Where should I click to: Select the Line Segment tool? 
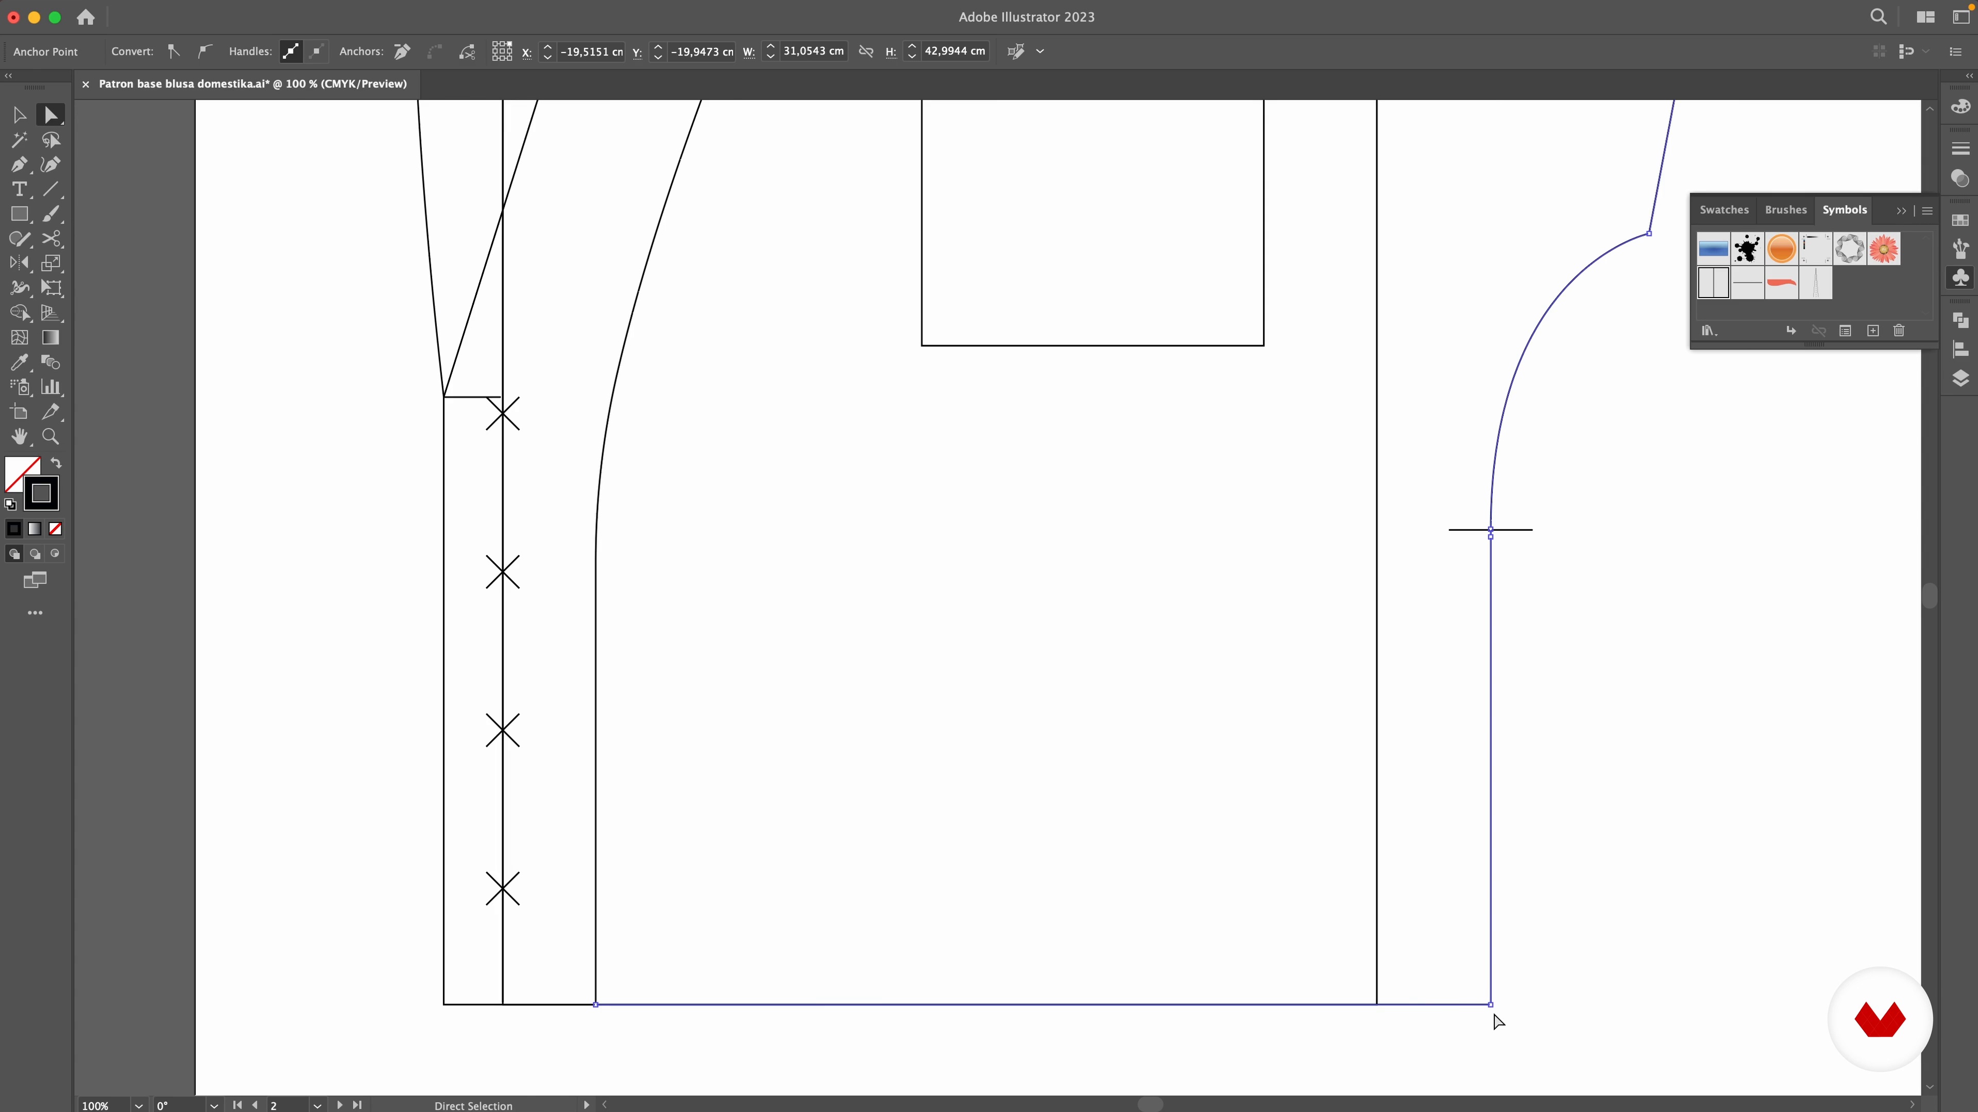pyautogui.click(x=50, y=189)
